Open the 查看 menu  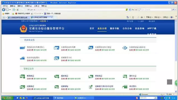click(20, 6)
